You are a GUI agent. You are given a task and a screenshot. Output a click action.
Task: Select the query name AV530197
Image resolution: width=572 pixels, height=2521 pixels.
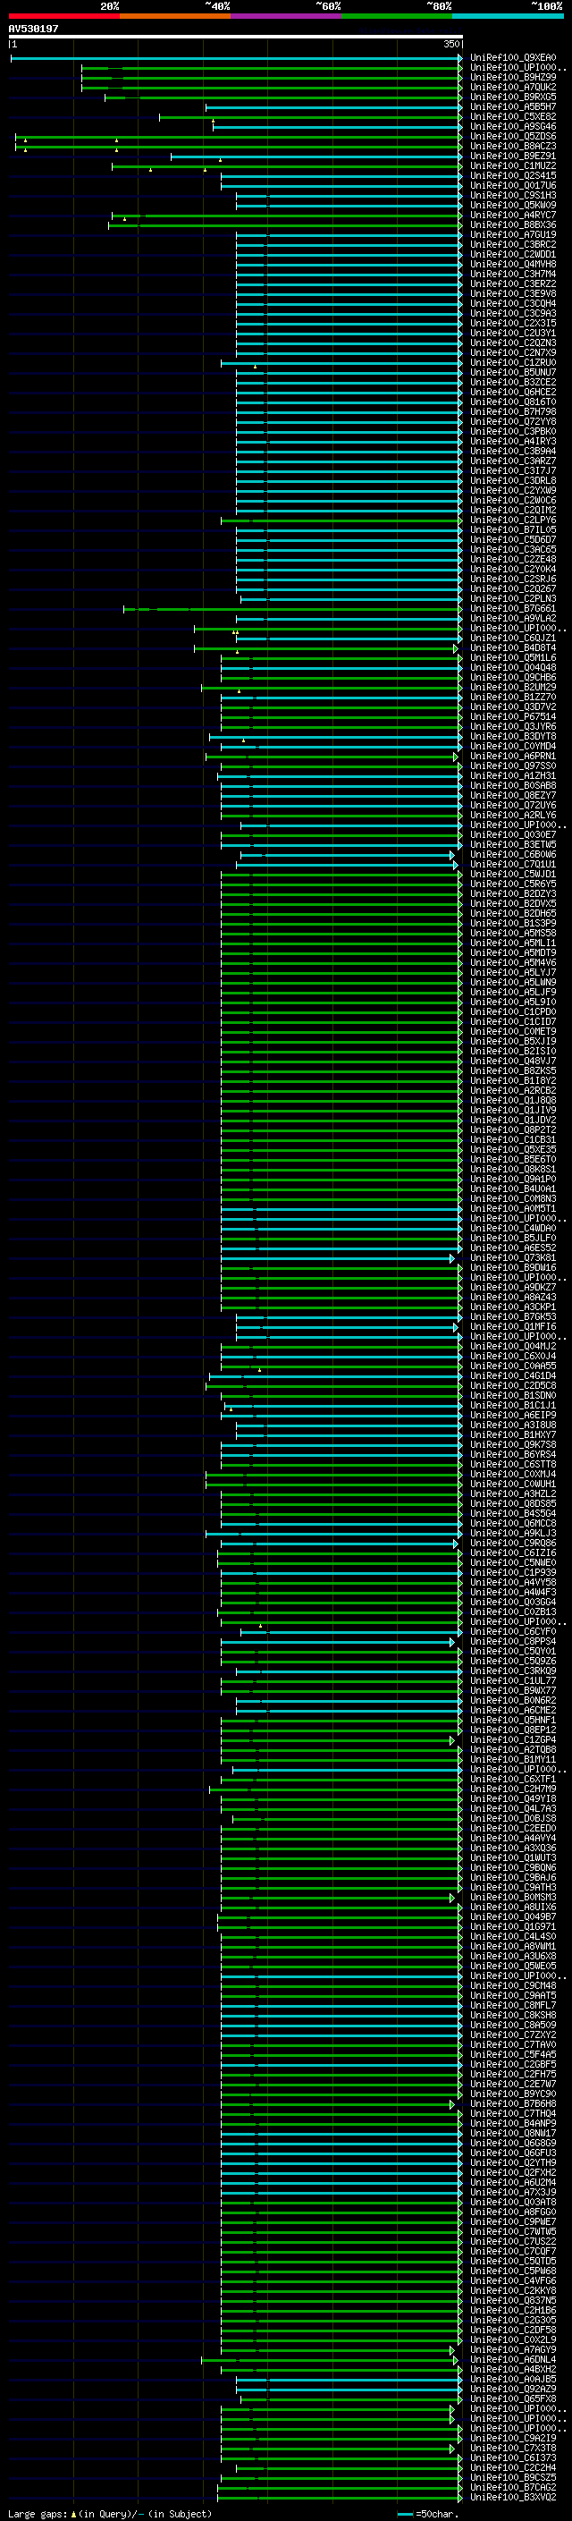(33, 29)
